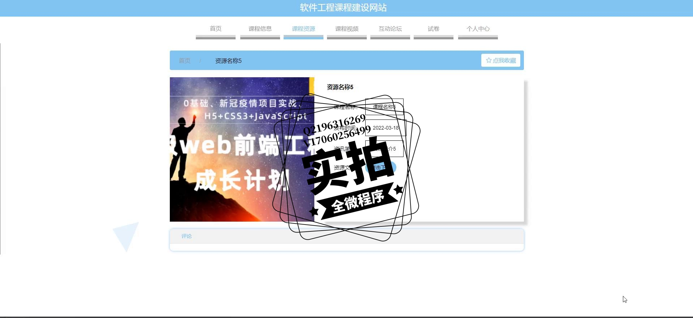This screenshot has width=693, height=318.
Task: Click the 资源名称5 heading text
Action: (x=340, y=87)
